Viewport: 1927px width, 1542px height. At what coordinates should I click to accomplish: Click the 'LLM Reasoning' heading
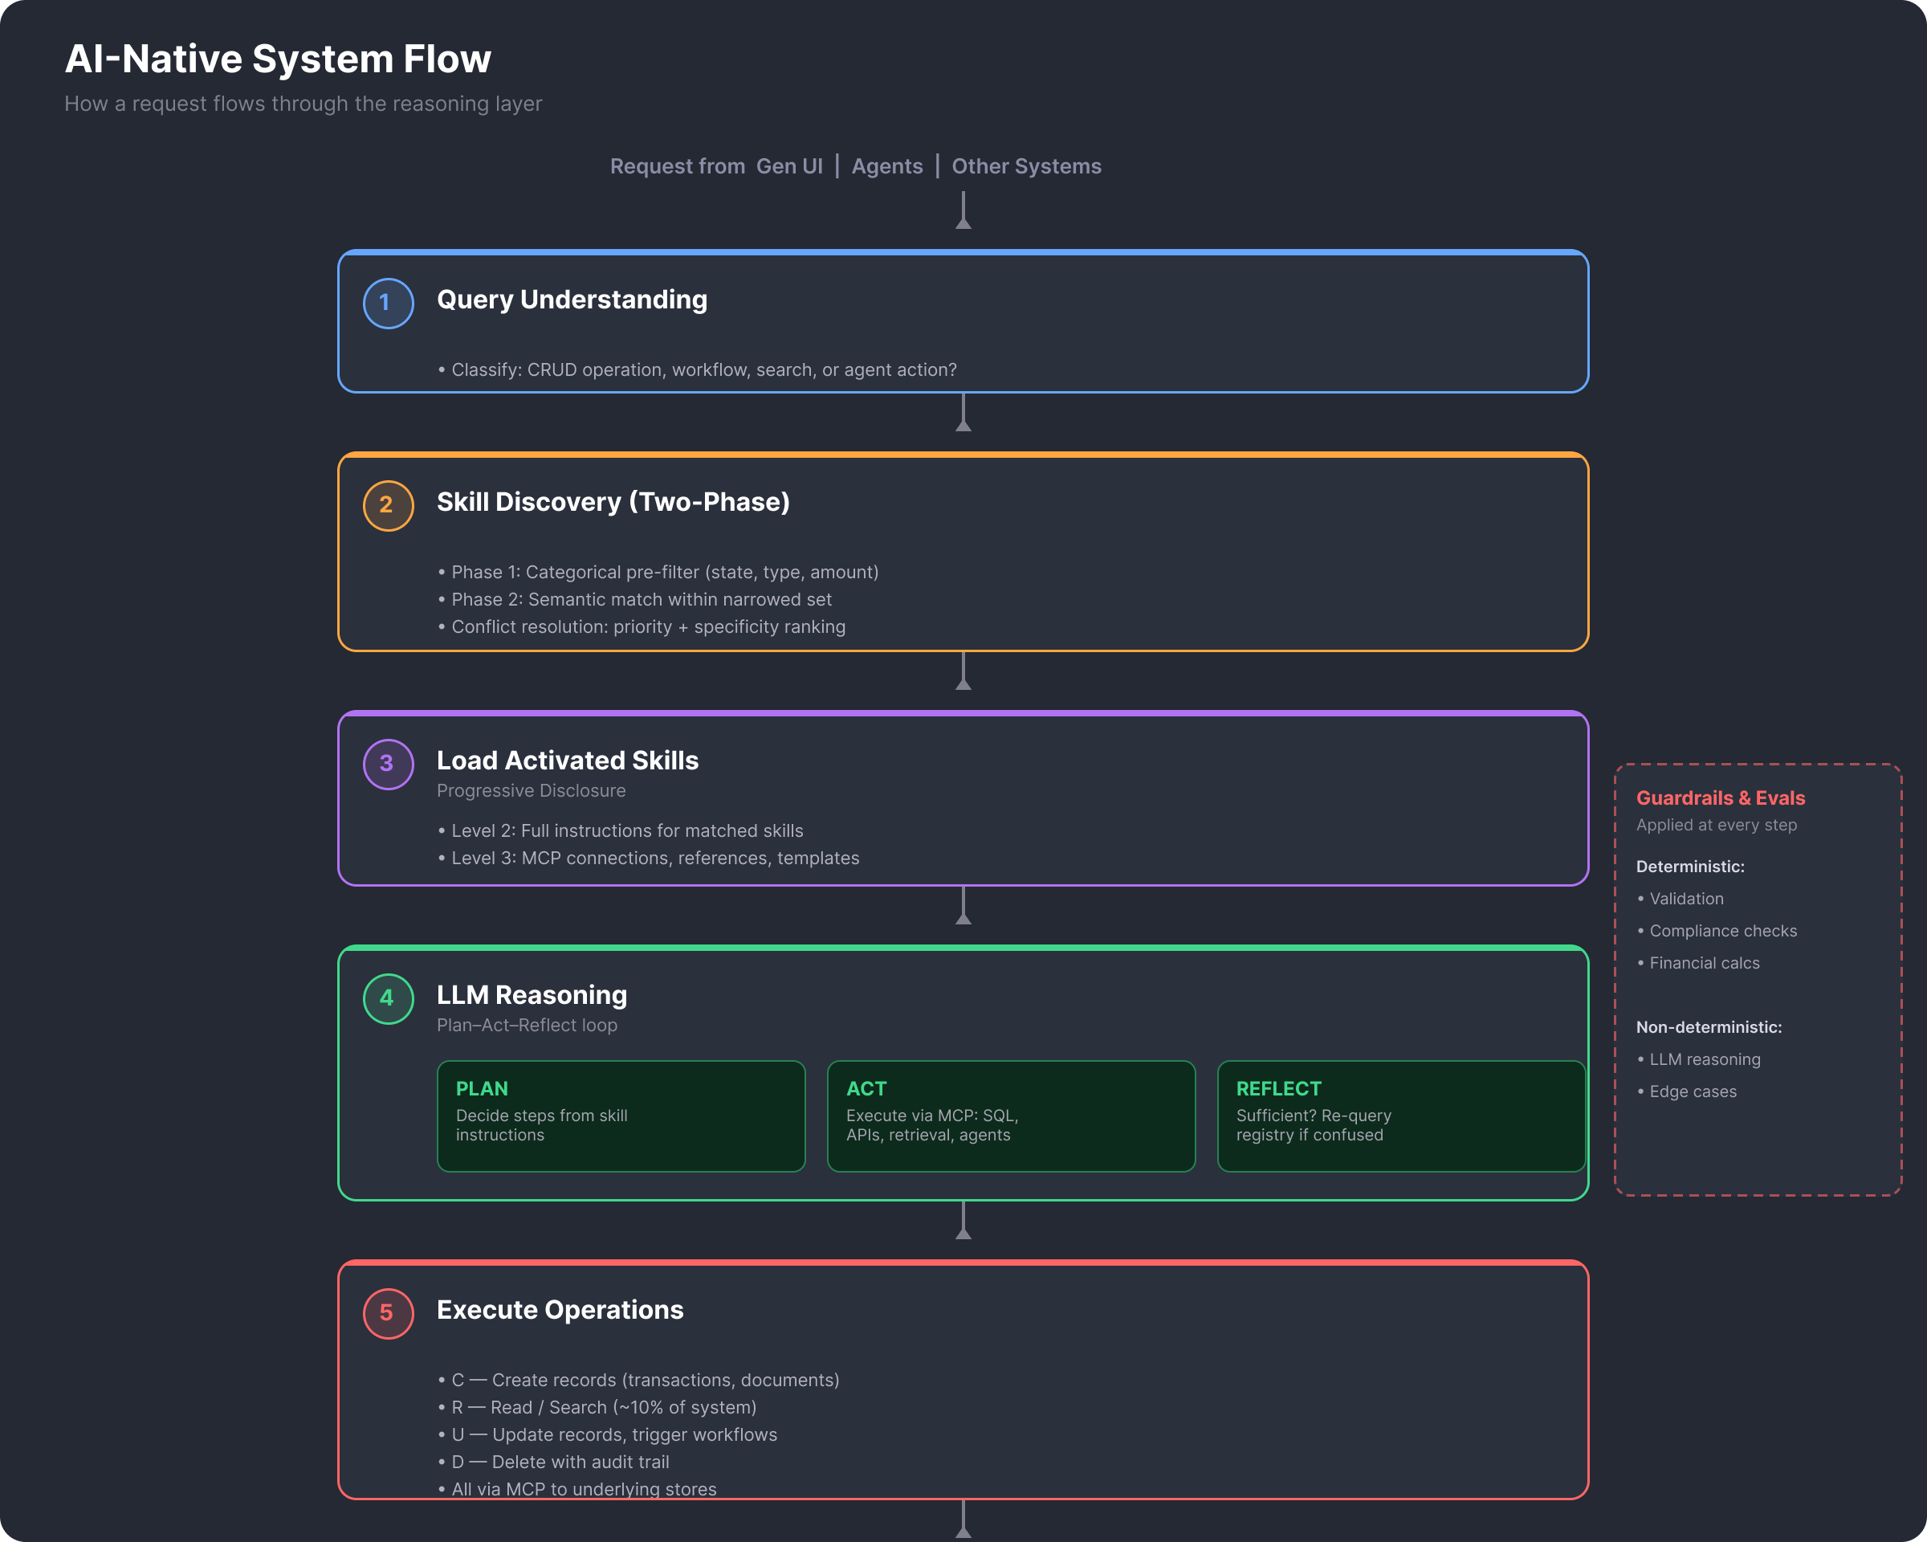point(532,995)
